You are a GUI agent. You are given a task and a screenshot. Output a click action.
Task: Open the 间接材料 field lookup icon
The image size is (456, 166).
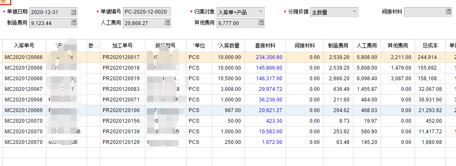point(448,12)
